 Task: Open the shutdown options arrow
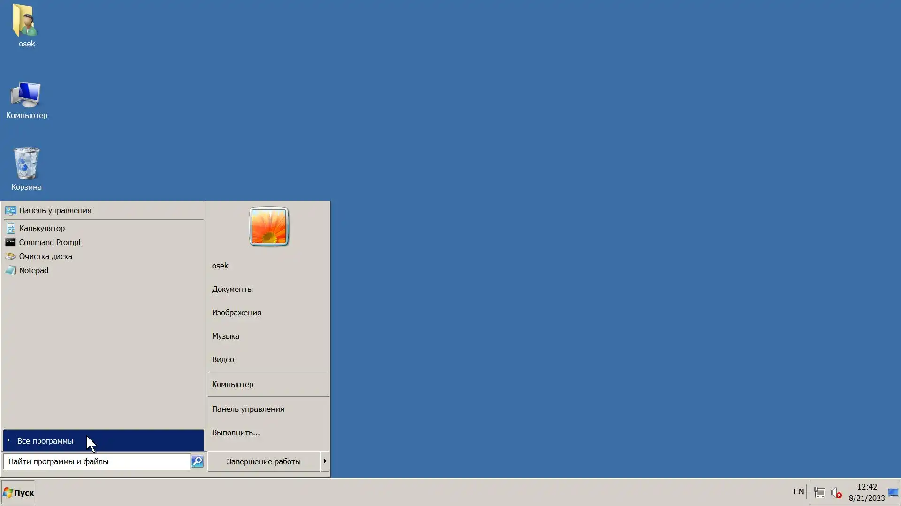[325, 461]
